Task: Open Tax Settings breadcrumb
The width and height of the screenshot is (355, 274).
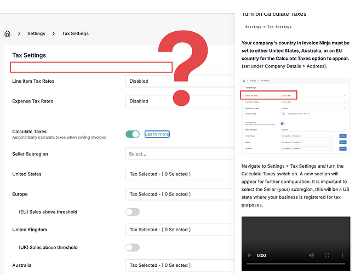Action: pos(76,33)
